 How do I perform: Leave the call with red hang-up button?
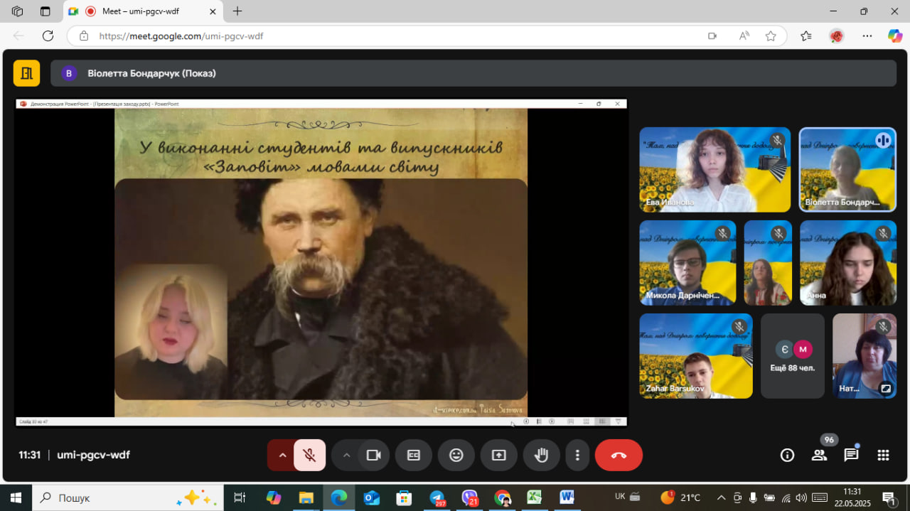tap(619, 456)
